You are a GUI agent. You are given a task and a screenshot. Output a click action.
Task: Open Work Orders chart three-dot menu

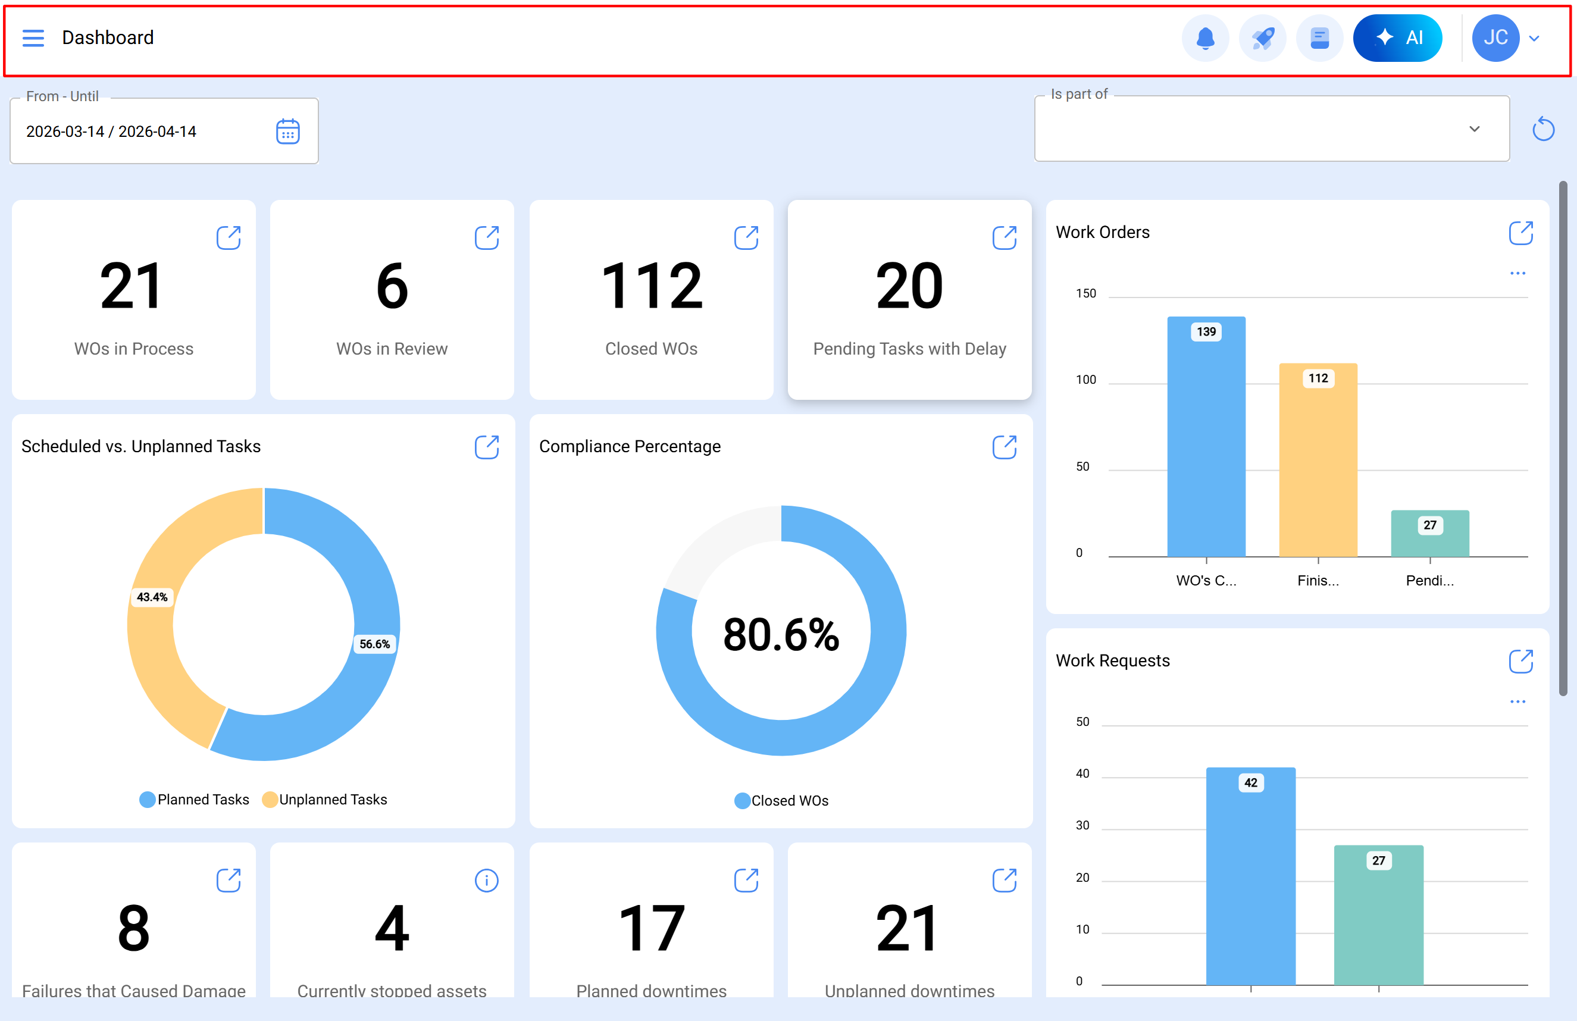(1517, 273)
